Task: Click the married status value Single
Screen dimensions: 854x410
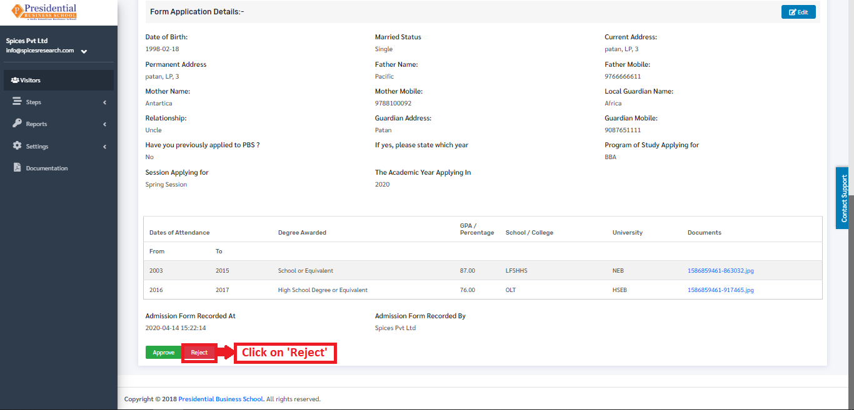Action: point(384,49)
